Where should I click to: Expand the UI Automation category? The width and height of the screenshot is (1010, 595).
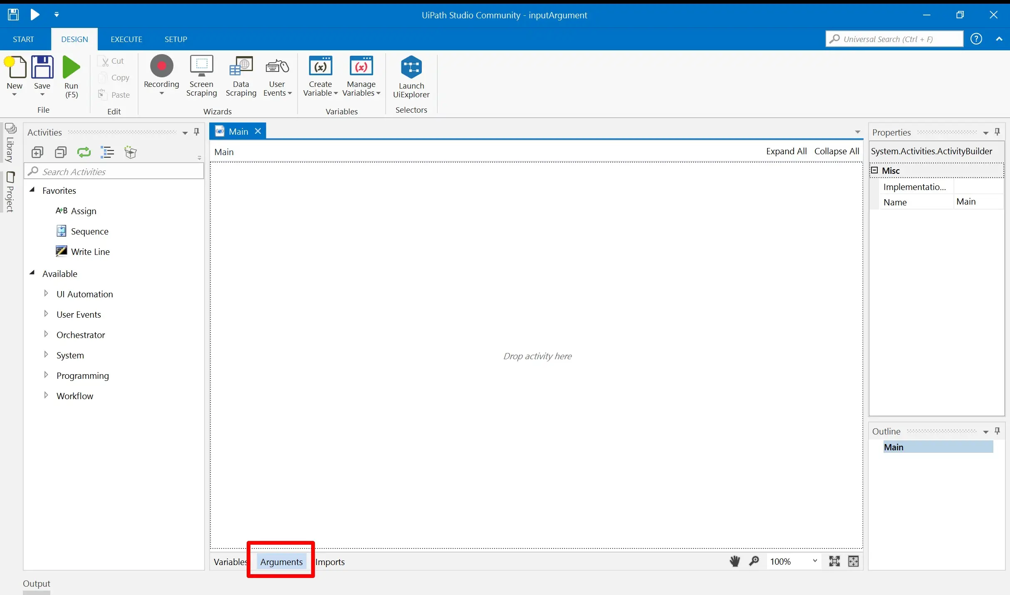[46, 294]
